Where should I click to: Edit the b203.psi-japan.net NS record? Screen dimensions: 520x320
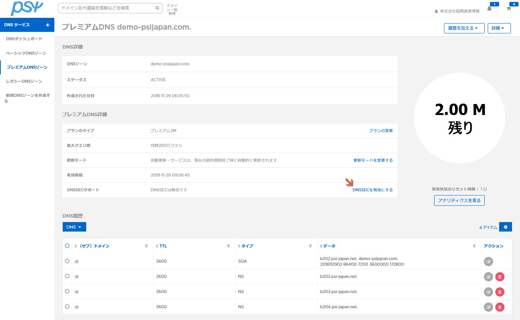(x=488, y=292)
